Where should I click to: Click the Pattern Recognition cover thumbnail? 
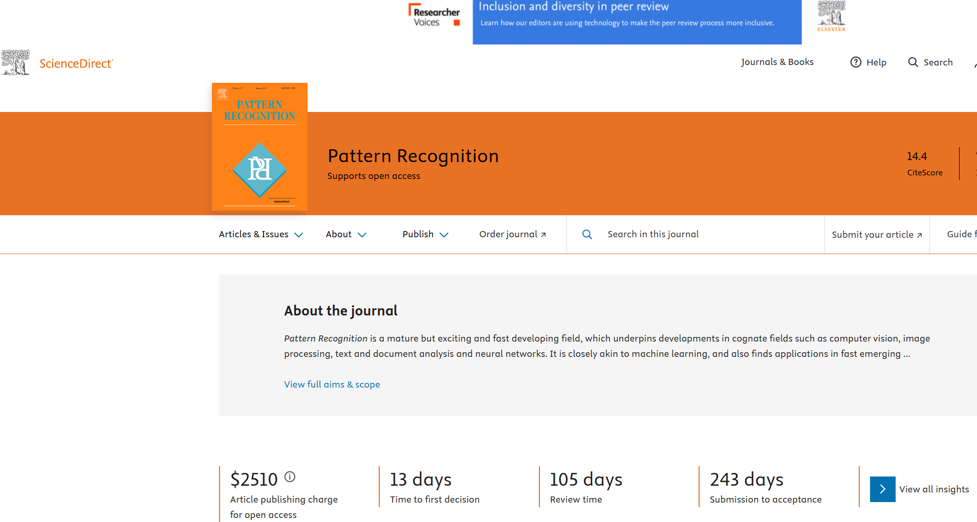259,147
